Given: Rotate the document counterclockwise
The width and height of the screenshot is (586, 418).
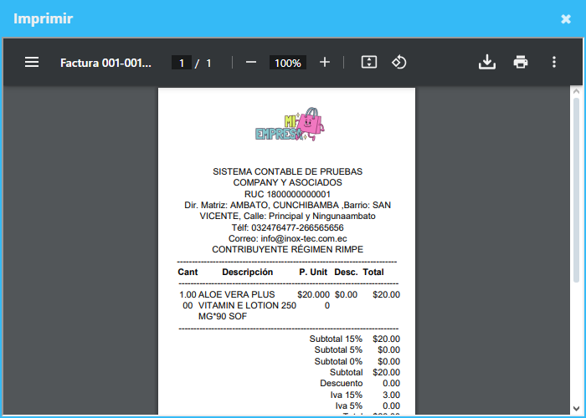Looking at the screenshot, I should coord(398,63).
